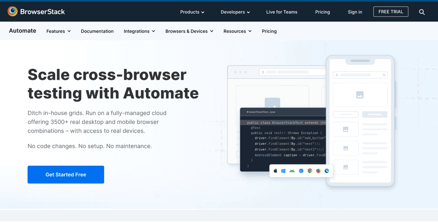This screenshot has height=222, width=438.
Task: Expand the Products dropdown in top navigation
Action: [x=192, y=12]
